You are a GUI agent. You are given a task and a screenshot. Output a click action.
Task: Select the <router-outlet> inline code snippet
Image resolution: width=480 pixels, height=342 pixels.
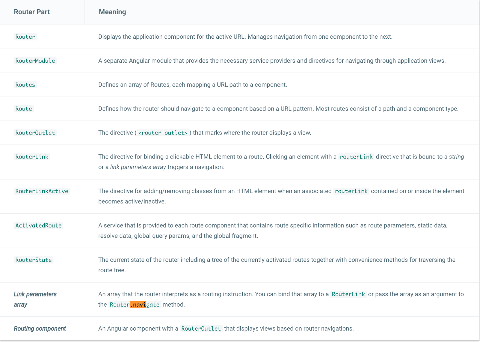(163, 133)
